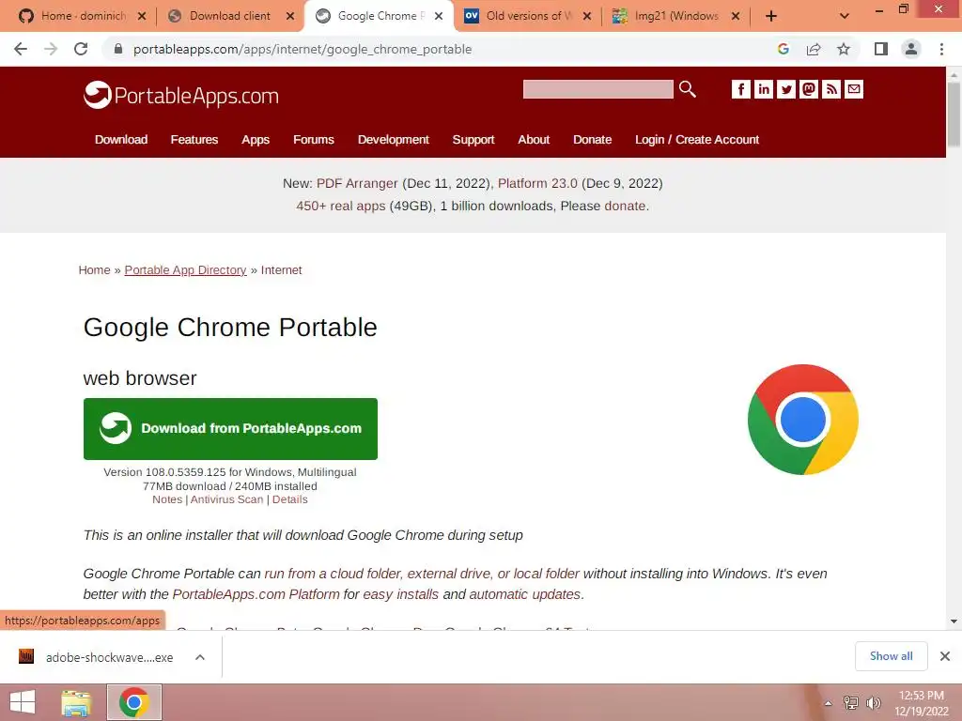
Task: Open the email newsletter icon
Action: [x=854, y=89]
